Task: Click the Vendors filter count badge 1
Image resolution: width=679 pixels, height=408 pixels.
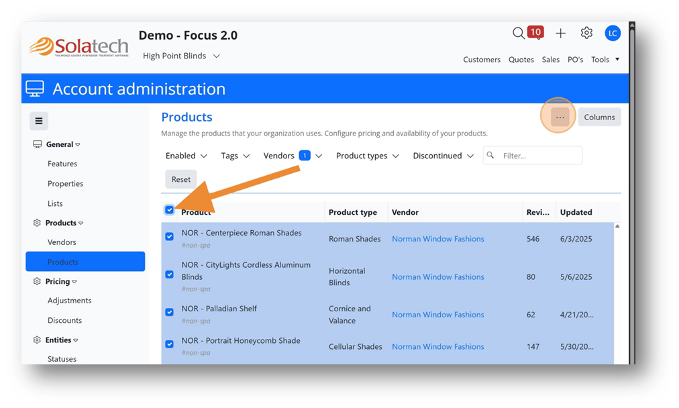Action: [305, 155]
